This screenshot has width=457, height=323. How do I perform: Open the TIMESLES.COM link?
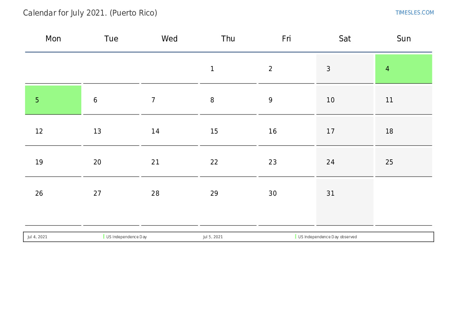point(414,12)
